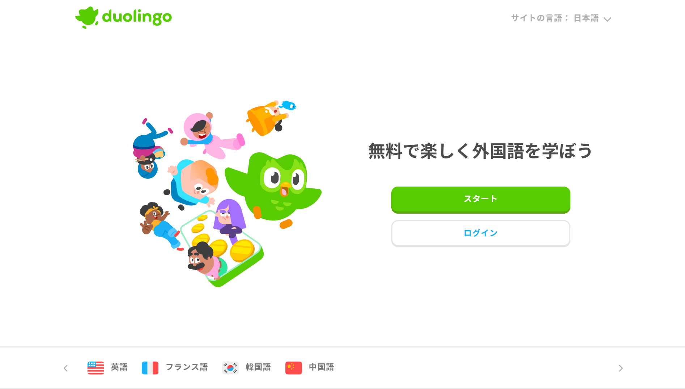
Task: Select the South Korean flag icon
Action: [230, 368]
